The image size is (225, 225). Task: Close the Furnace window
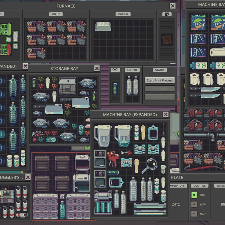(x=172, y=6)
